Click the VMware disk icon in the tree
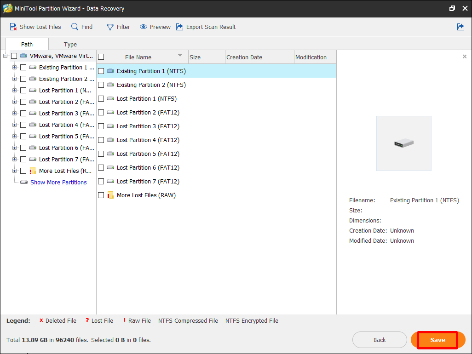The width and height of the screenshot is (472, 354). point(23,56)
